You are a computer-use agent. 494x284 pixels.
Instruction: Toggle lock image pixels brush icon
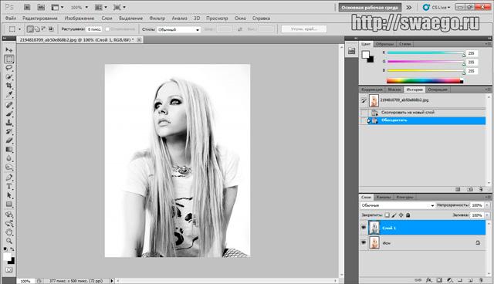click(x=394, y=215)
